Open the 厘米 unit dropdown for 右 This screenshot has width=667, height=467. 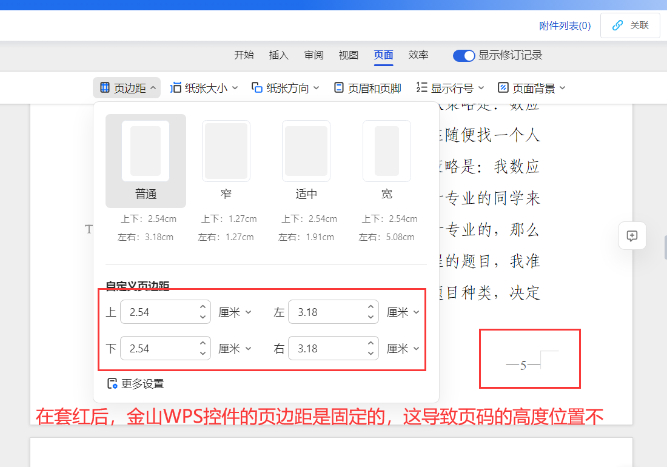403,349
